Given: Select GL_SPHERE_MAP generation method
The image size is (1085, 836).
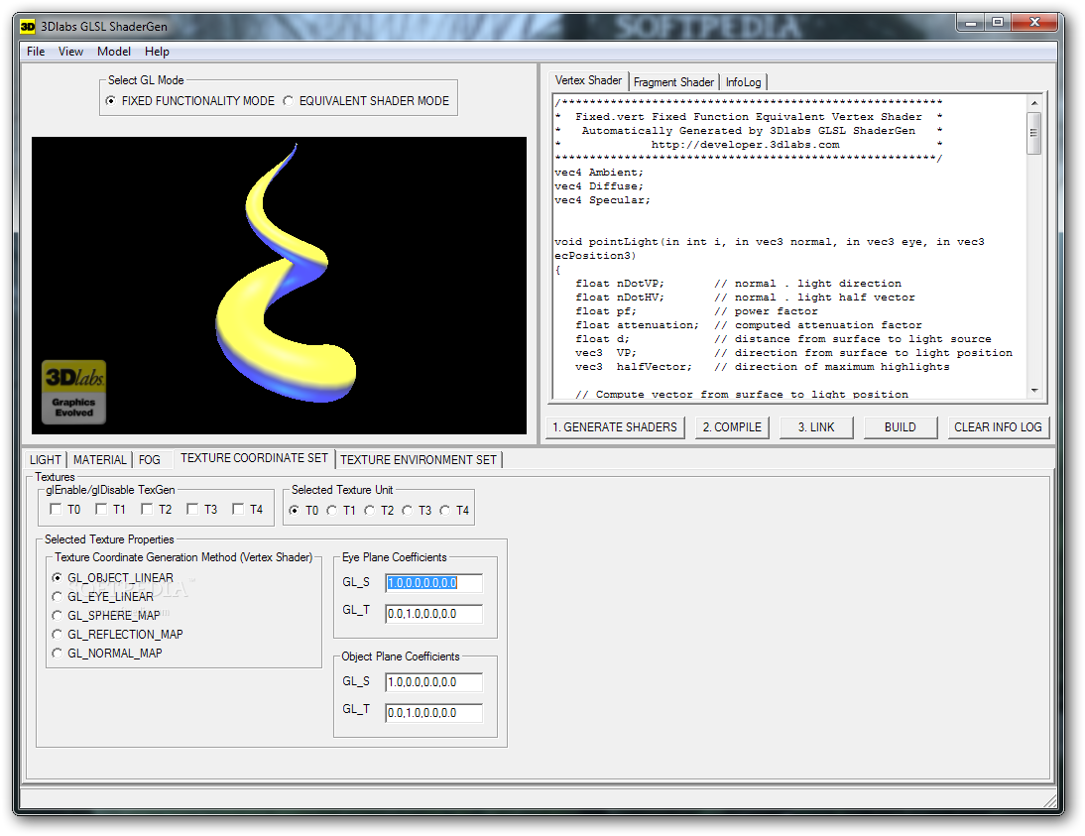Looking at the screenshot, I should [x=57, y=615].
